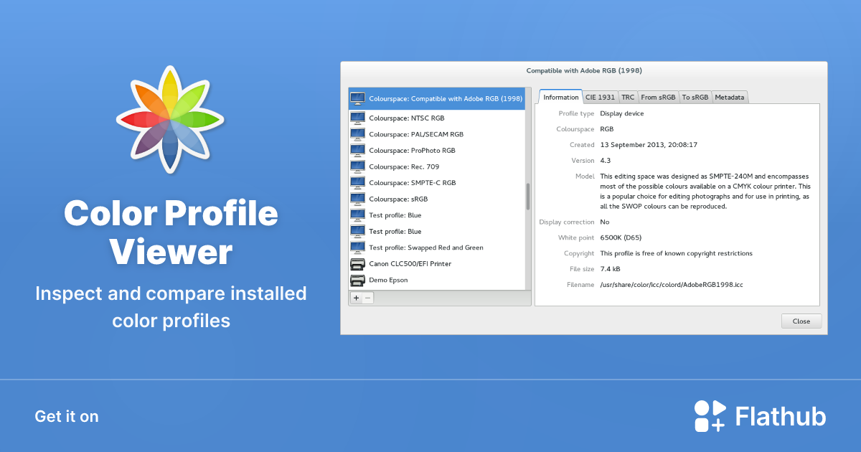Switch to the CIE 1931 tab
Screen dimensions: 861x452
pyautogui.click(x=600, y=97)
